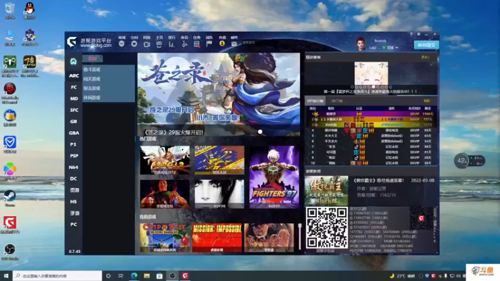Viewport: 500px width, 281px height.
Task: Click the 战队 team flag icon
Action: pos(209,44)
